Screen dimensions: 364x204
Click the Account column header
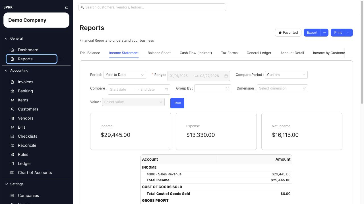point(179,160)
